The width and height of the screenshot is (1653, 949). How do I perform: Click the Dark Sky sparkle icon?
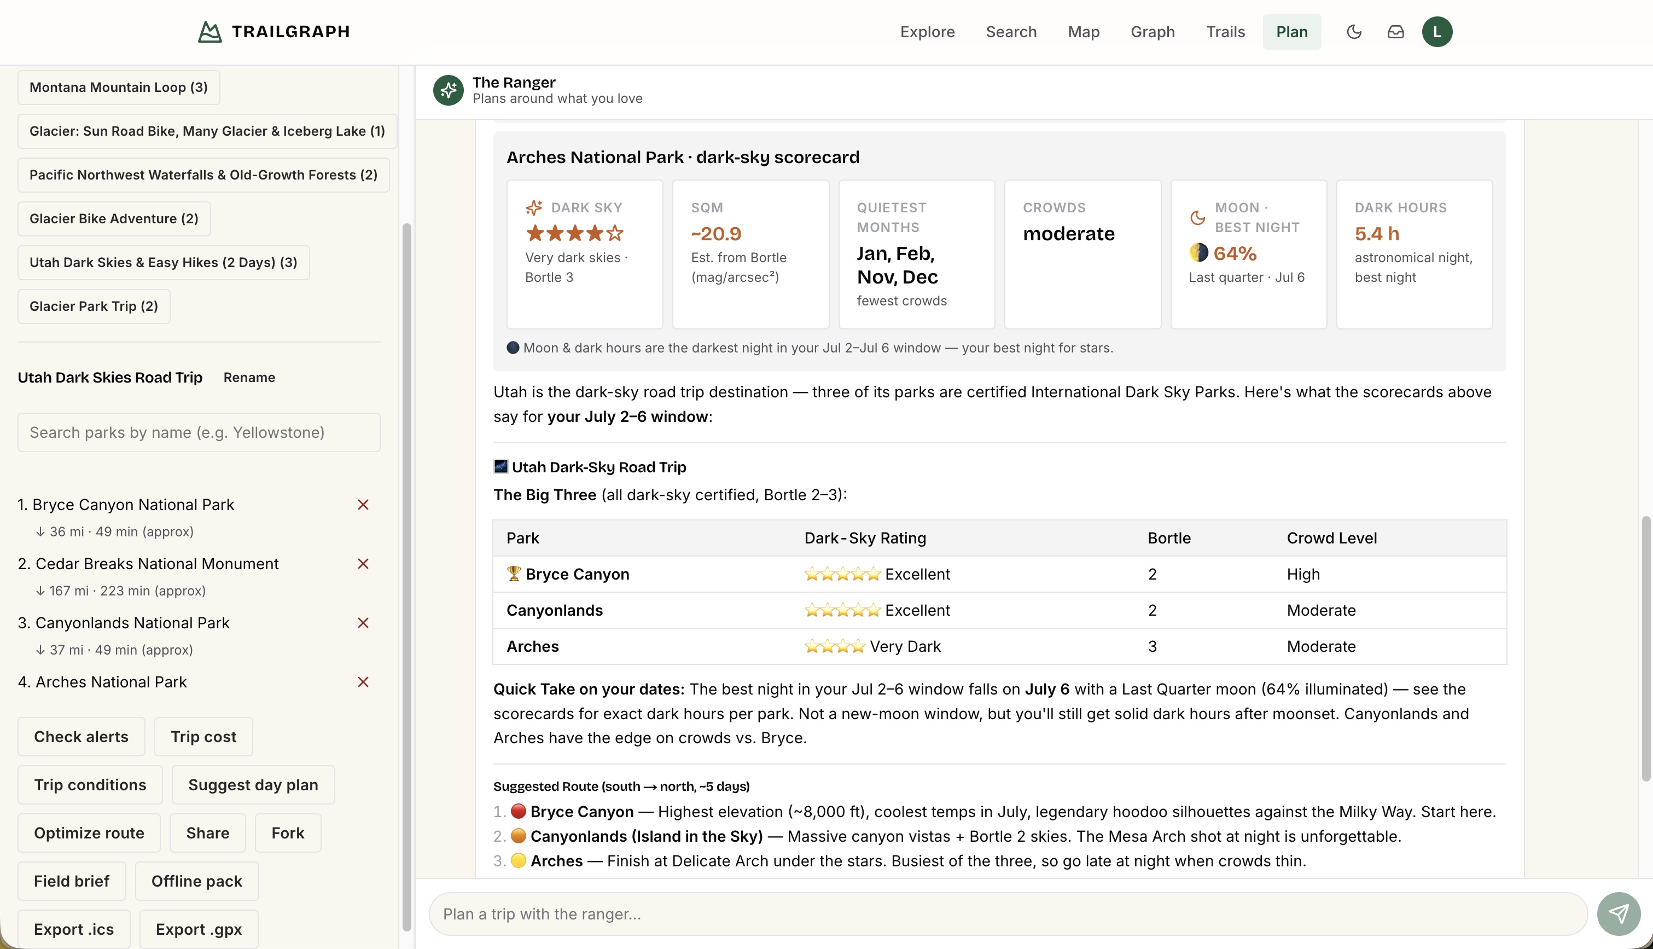click(534, 207)
